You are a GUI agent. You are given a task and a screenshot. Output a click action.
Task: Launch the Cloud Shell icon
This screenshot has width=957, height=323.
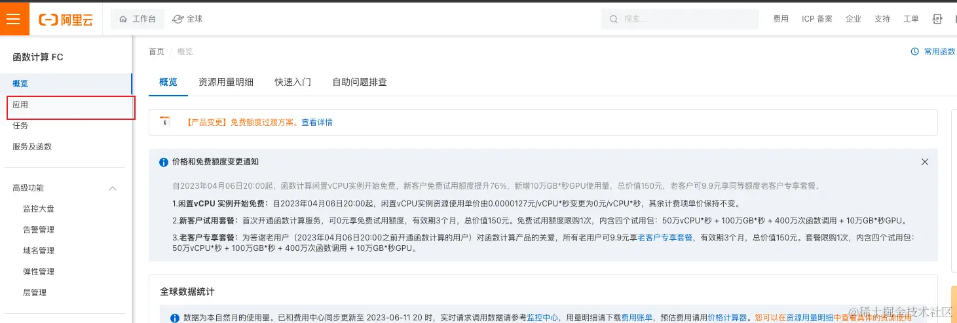coord(937,19)
